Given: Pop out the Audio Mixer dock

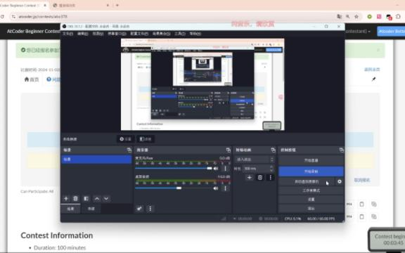Looking at the screenshot, I should click(228, 150).
